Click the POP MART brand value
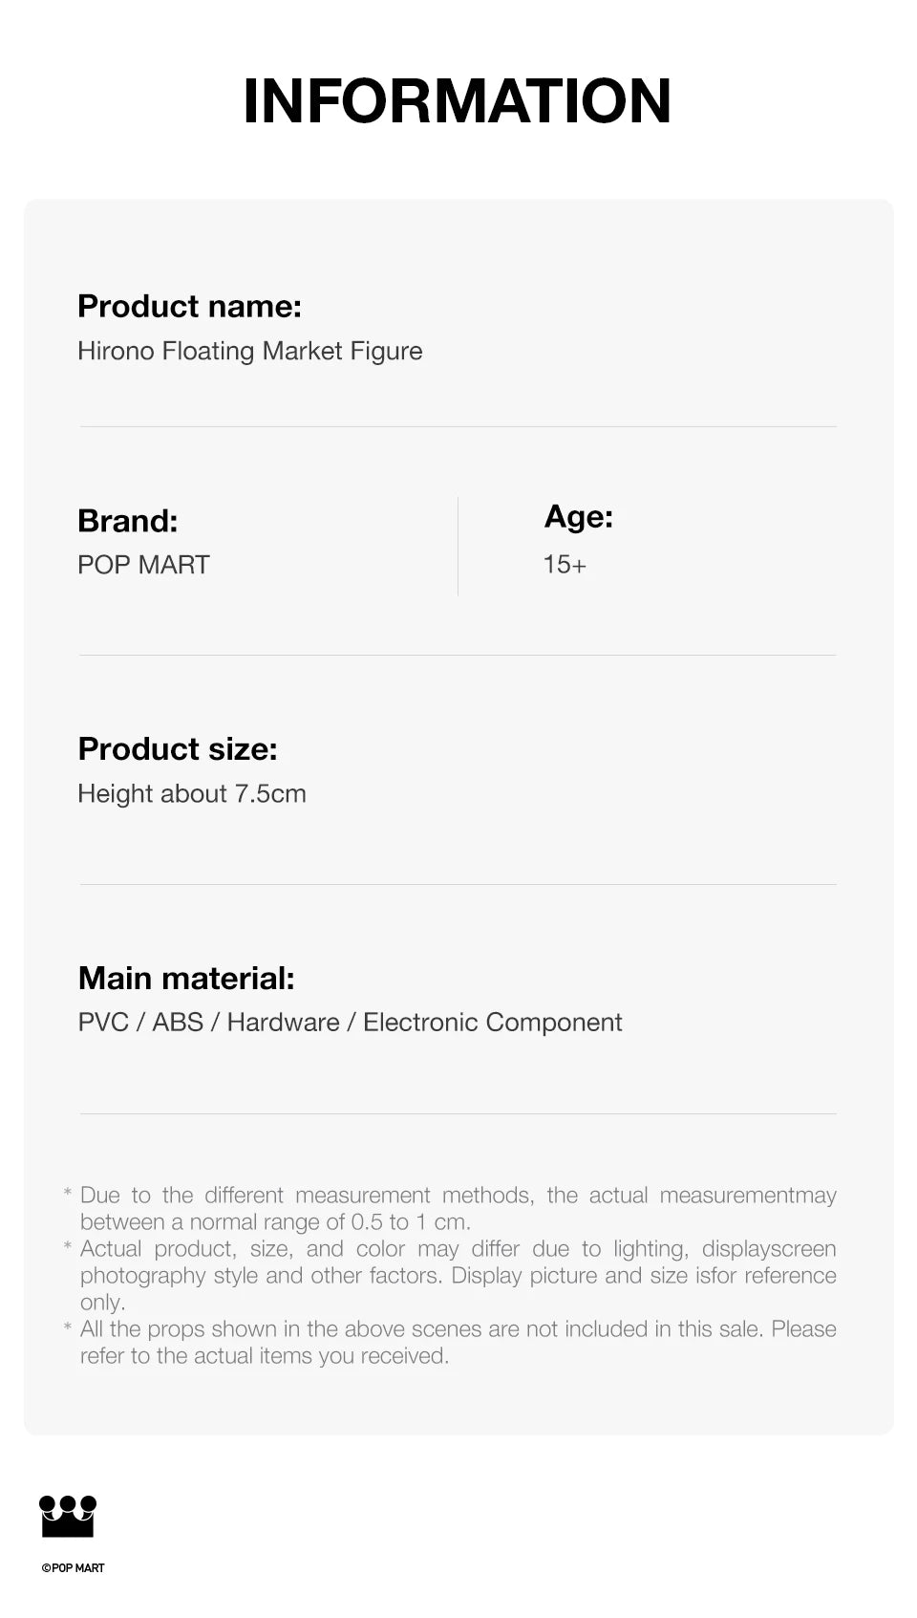 (x=143, y=565)
